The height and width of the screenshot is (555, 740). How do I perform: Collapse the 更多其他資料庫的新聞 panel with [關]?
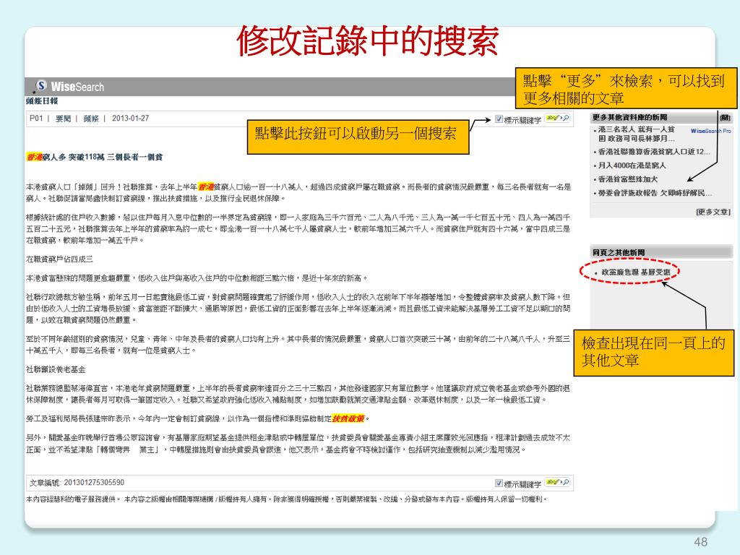coord(725,118)
